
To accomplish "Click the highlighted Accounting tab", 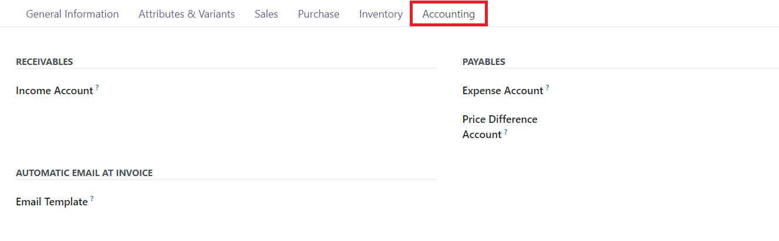I will click(448, 14).
